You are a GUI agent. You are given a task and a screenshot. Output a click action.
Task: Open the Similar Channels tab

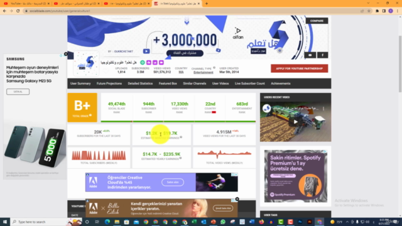point(195,83)
